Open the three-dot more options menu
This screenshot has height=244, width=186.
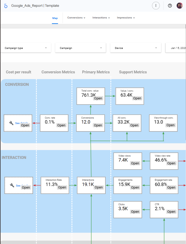pyautogui.click(x=156, y=5)
